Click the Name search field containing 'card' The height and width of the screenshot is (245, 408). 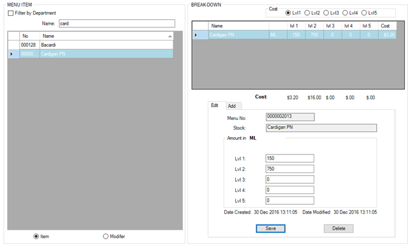tap(117, 24)
